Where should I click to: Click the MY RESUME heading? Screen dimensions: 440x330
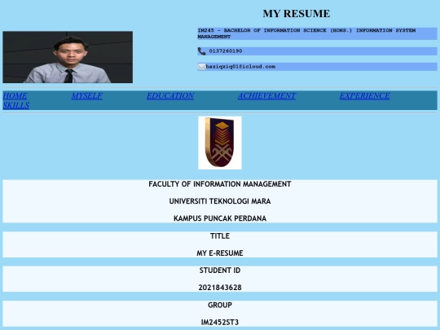tap(297, 14)
